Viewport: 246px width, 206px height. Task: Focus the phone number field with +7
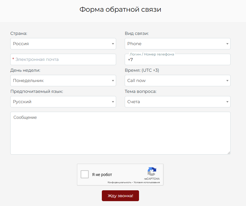coord(177,60)
